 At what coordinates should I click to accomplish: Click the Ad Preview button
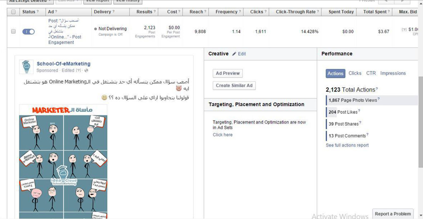tap(228, 73)
